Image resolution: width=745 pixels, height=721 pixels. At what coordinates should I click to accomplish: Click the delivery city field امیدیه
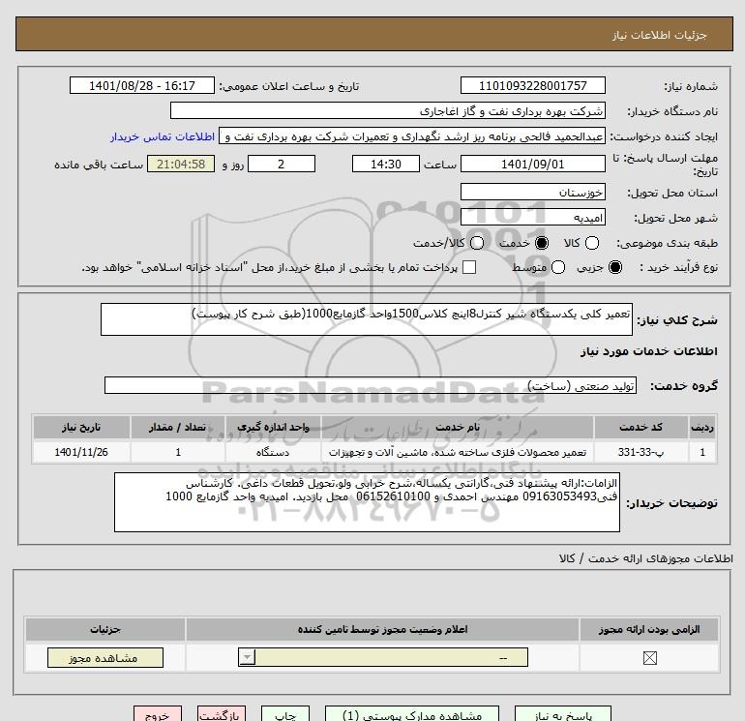(532, 217)
